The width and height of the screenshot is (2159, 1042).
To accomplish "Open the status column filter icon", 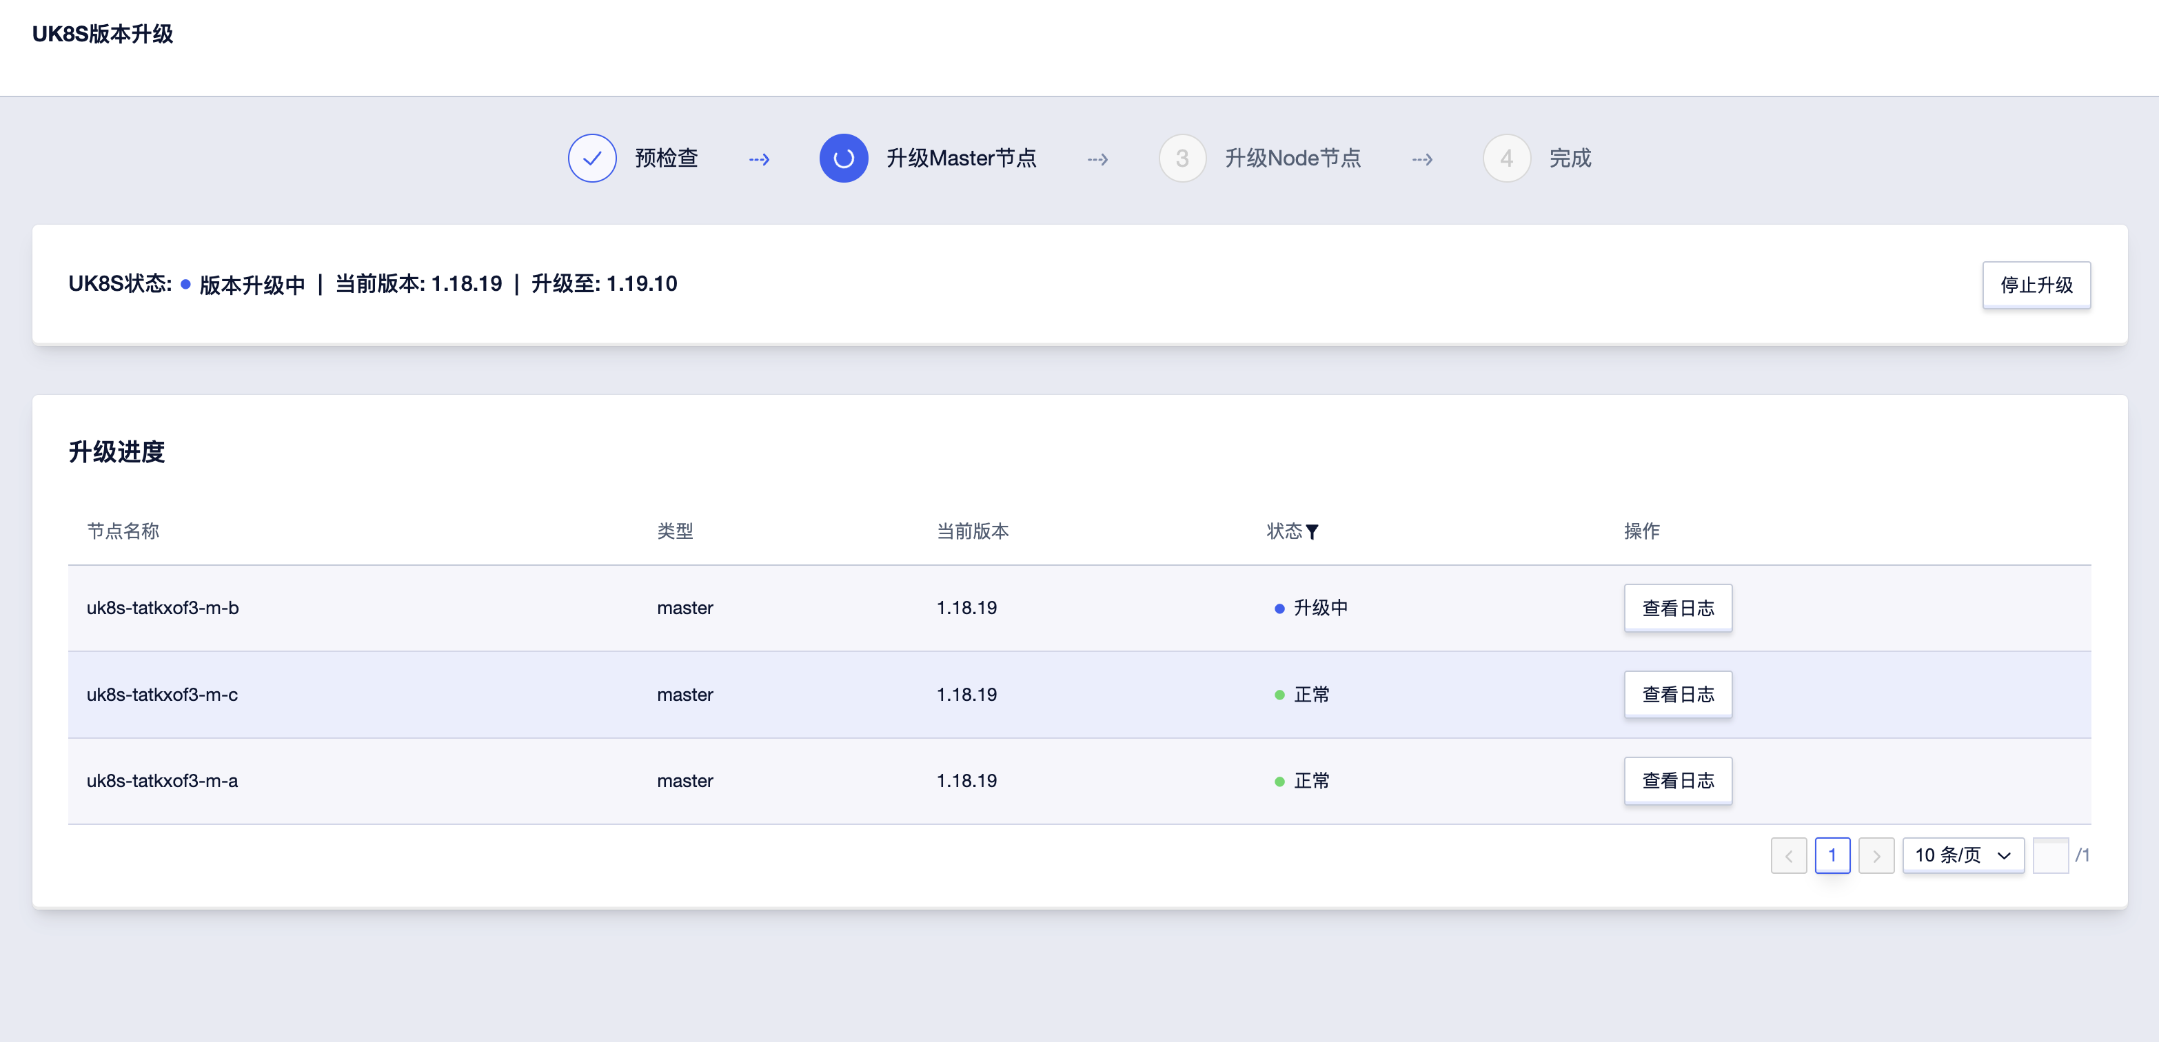I will click(1312, 532).
